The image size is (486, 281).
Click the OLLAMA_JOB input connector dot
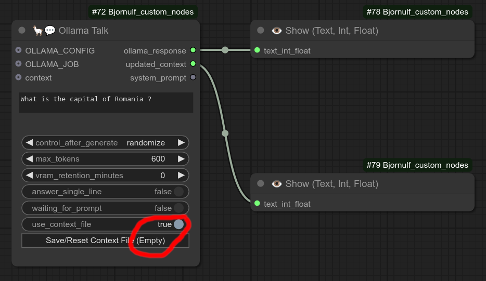pos(19,64)
